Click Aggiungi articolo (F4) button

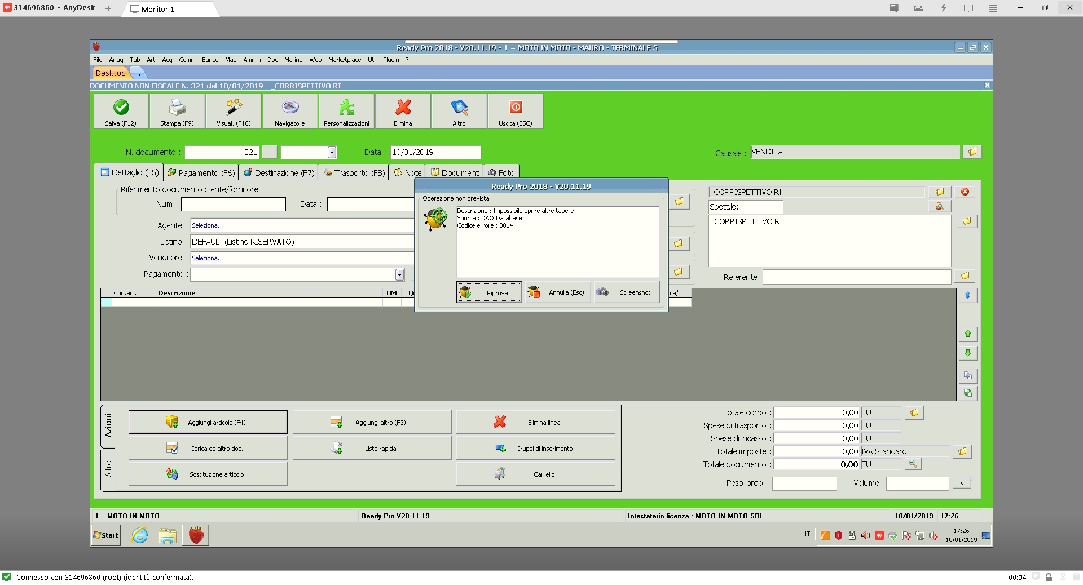click(208, 422)
